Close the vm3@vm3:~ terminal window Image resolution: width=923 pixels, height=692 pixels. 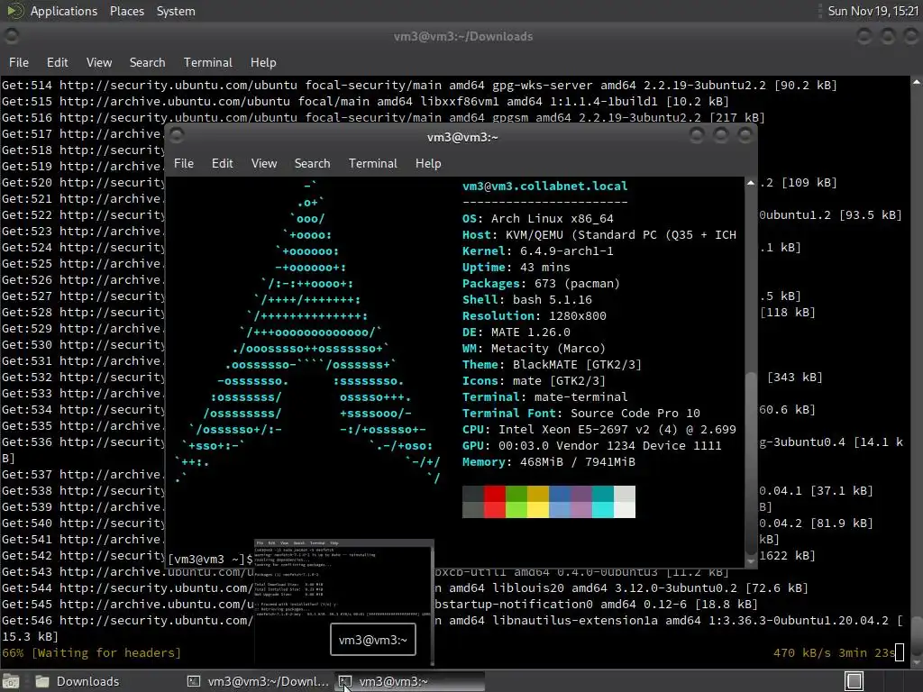click(745, 136)
